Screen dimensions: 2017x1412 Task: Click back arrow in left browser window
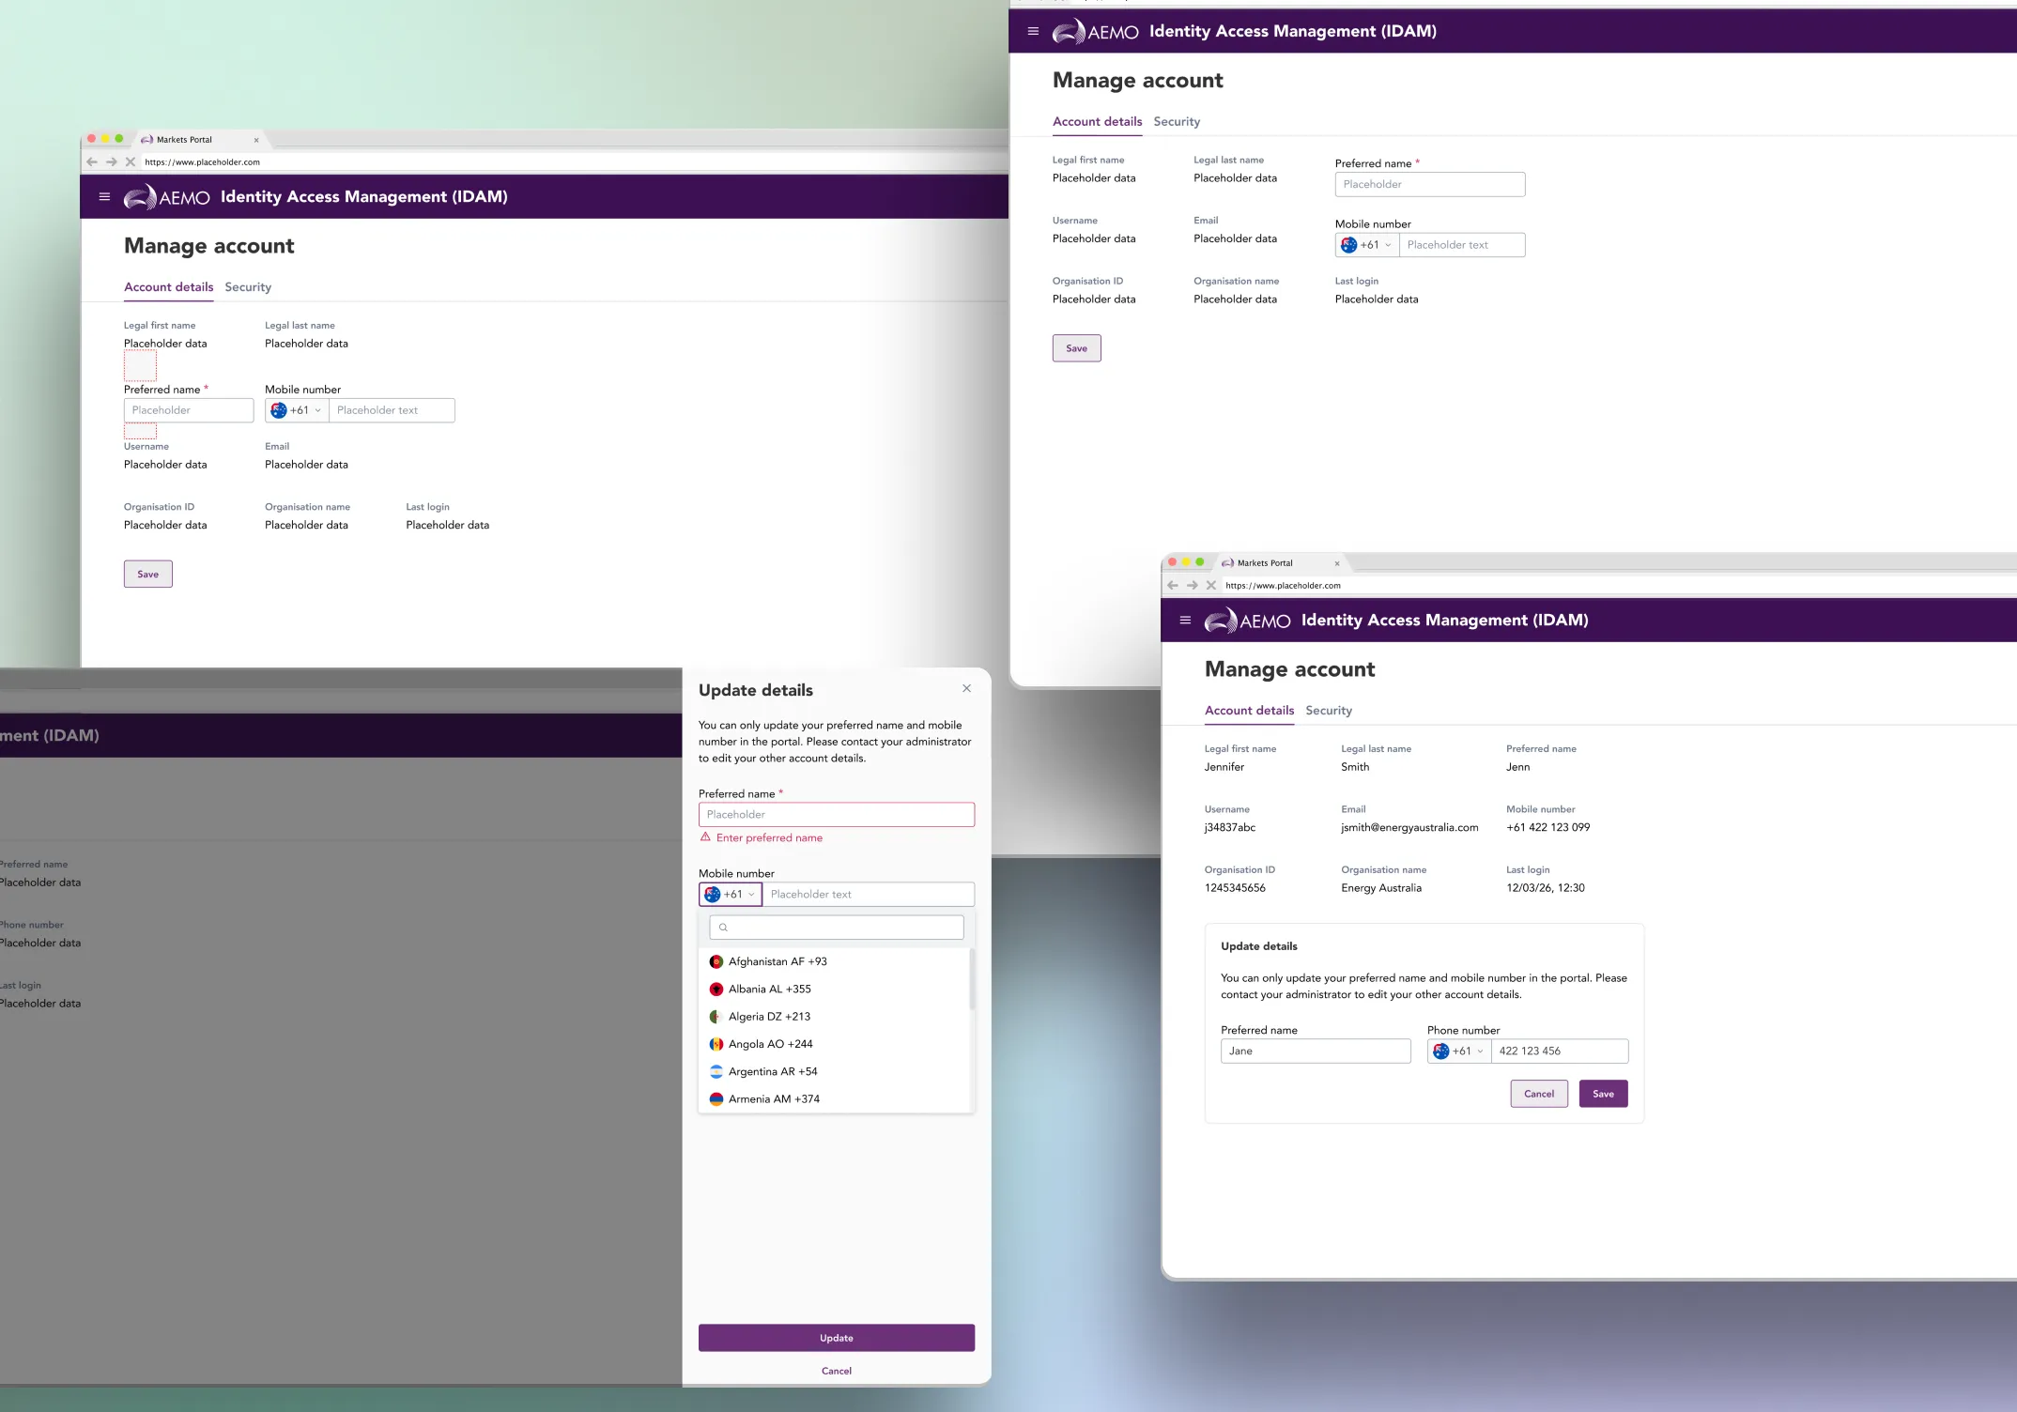[92, 161]
